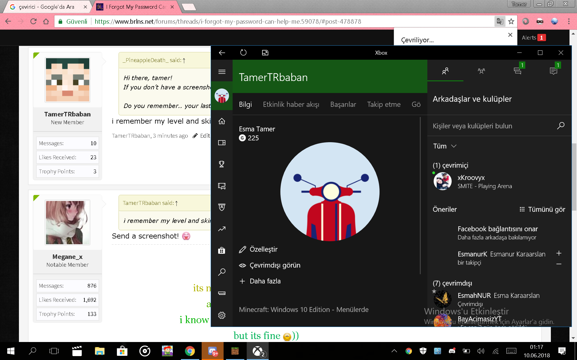Open Tümünü gör suggestions link
Screen dimensions: 577x360
(x=542, y=209)
